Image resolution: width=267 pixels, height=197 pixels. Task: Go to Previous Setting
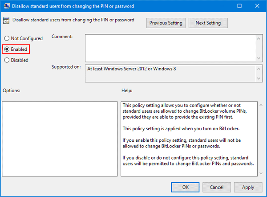pos(166,23)
